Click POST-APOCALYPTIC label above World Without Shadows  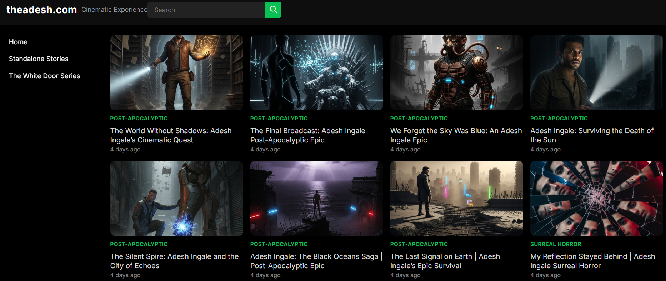pyautogui.click(x=139, y=119)
